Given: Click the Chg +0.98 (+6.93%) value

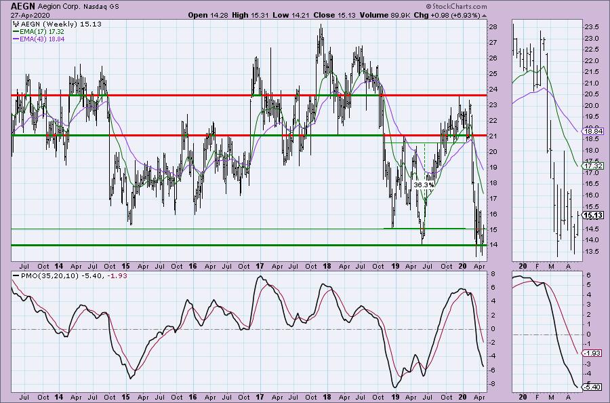Looking at the screenshot, I should (447, 15).
